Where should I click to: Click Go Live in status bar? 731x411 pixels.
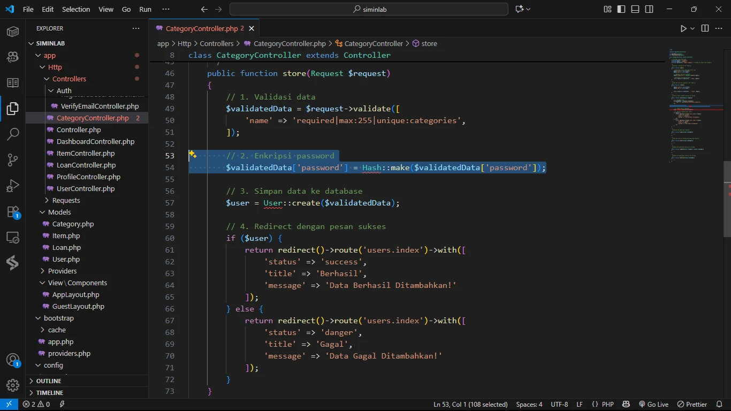point(653,405)
